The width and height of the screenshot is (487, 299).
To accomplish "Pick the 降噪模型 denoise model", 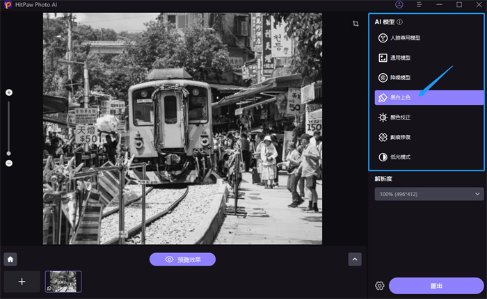I will point(400,78).
